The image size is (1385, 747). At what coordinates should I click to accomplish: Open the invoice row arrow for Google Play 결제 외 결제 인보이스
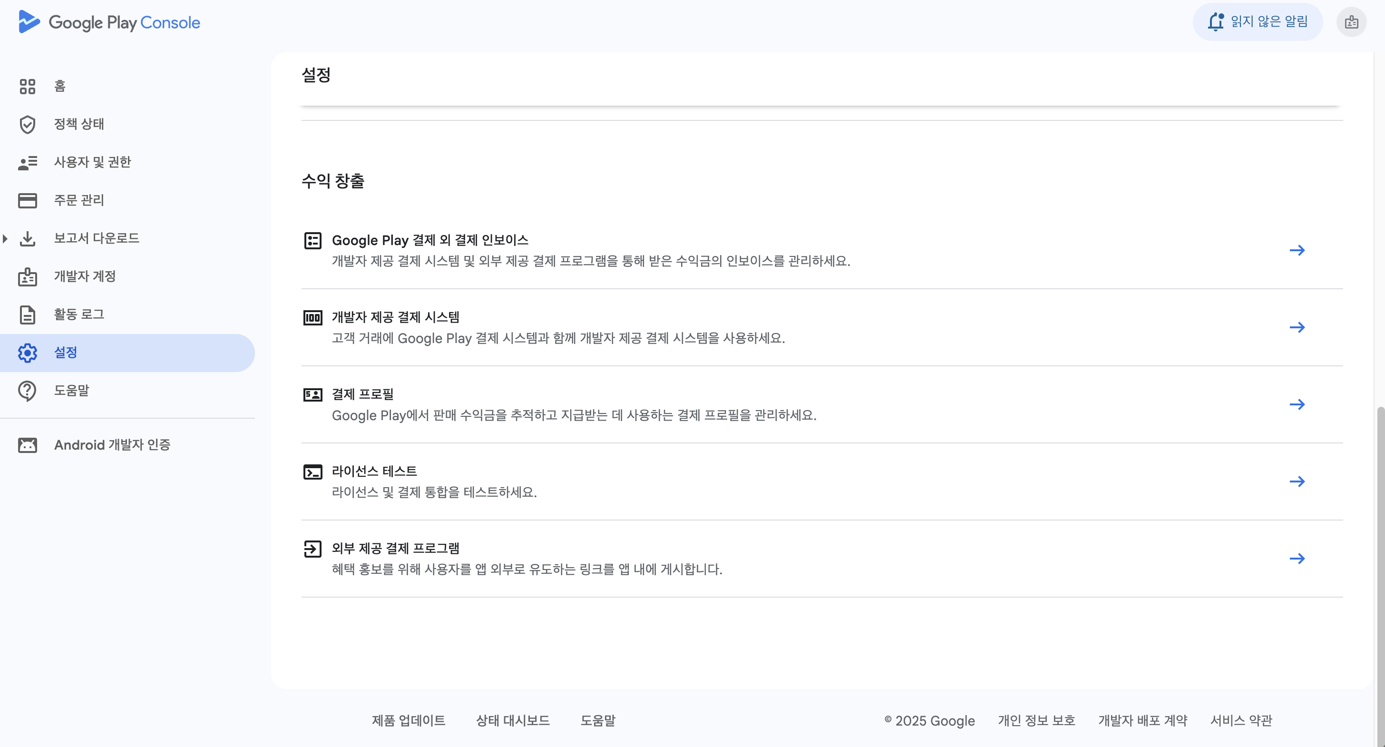click(x=1297, y=250)
